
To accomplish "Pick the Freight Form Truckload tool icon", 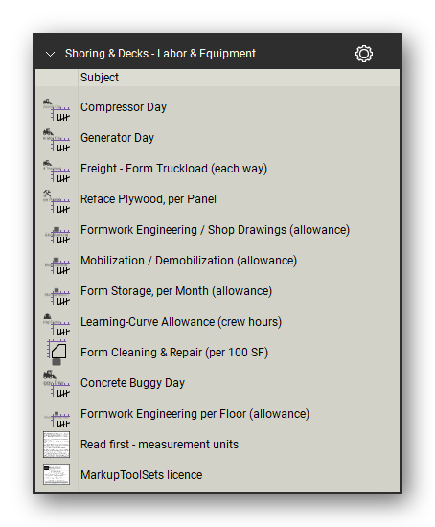I will (x=57, y=171).
